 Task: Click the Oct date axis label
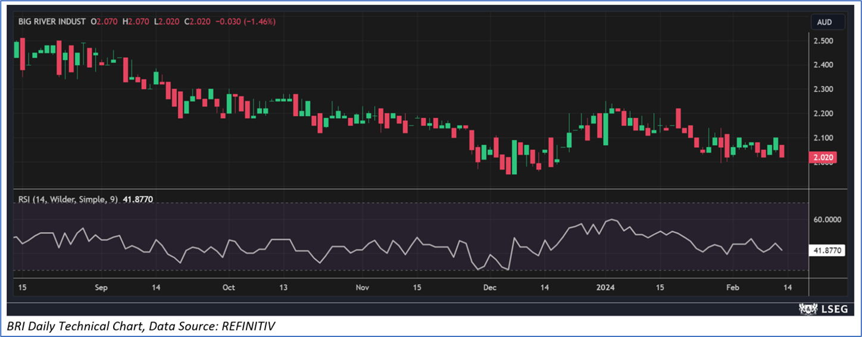click(x=229, y=288)
